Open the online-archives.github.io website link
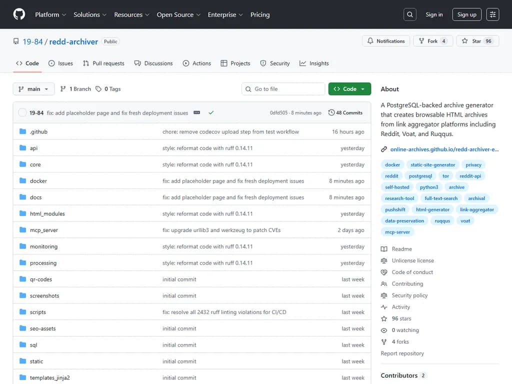This screenshot has width=512, height=384. pyautogui.click(x=444, y=149)
